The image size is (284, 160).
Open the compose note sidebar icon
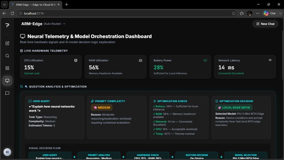pos(7,43)
